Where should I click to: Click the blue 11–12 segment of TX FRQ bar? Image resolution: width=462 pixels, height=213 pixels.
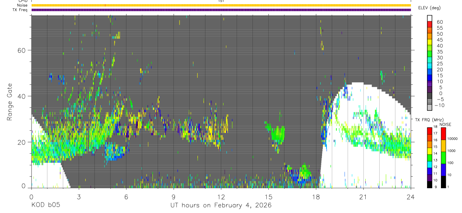point(430,171)
